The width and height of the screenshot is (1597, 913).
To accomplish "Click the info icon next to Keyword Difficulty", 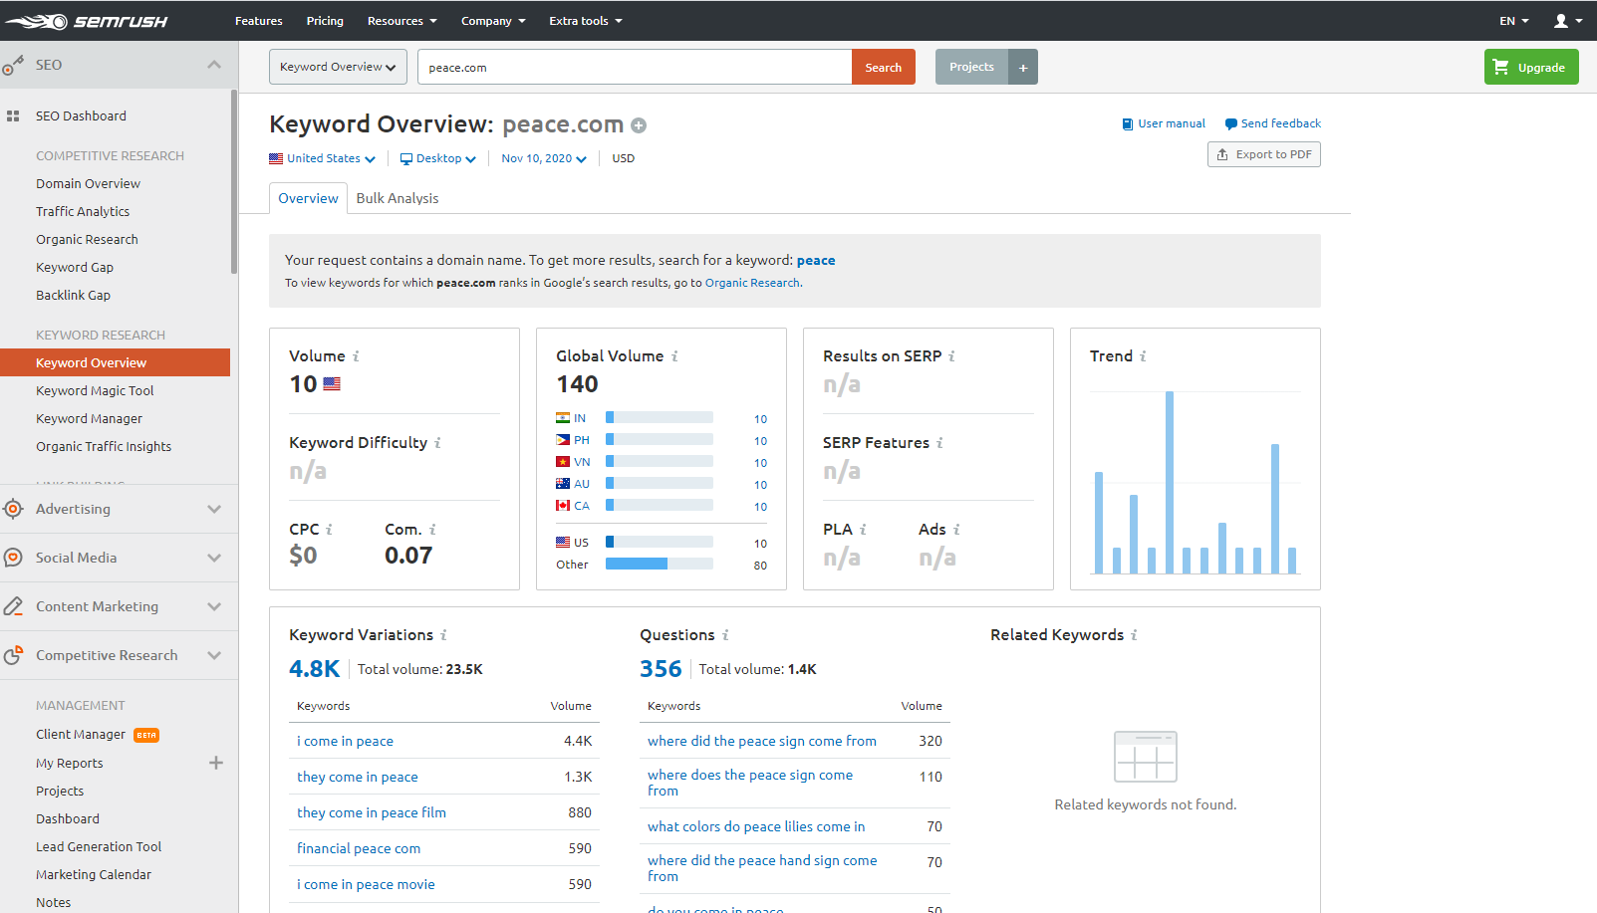I will 437,443.
